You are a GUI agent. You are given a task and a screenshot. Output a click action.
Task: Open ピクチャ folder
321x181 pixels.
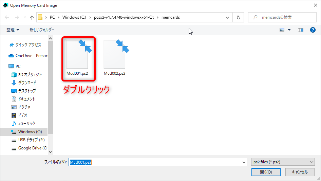21,107
